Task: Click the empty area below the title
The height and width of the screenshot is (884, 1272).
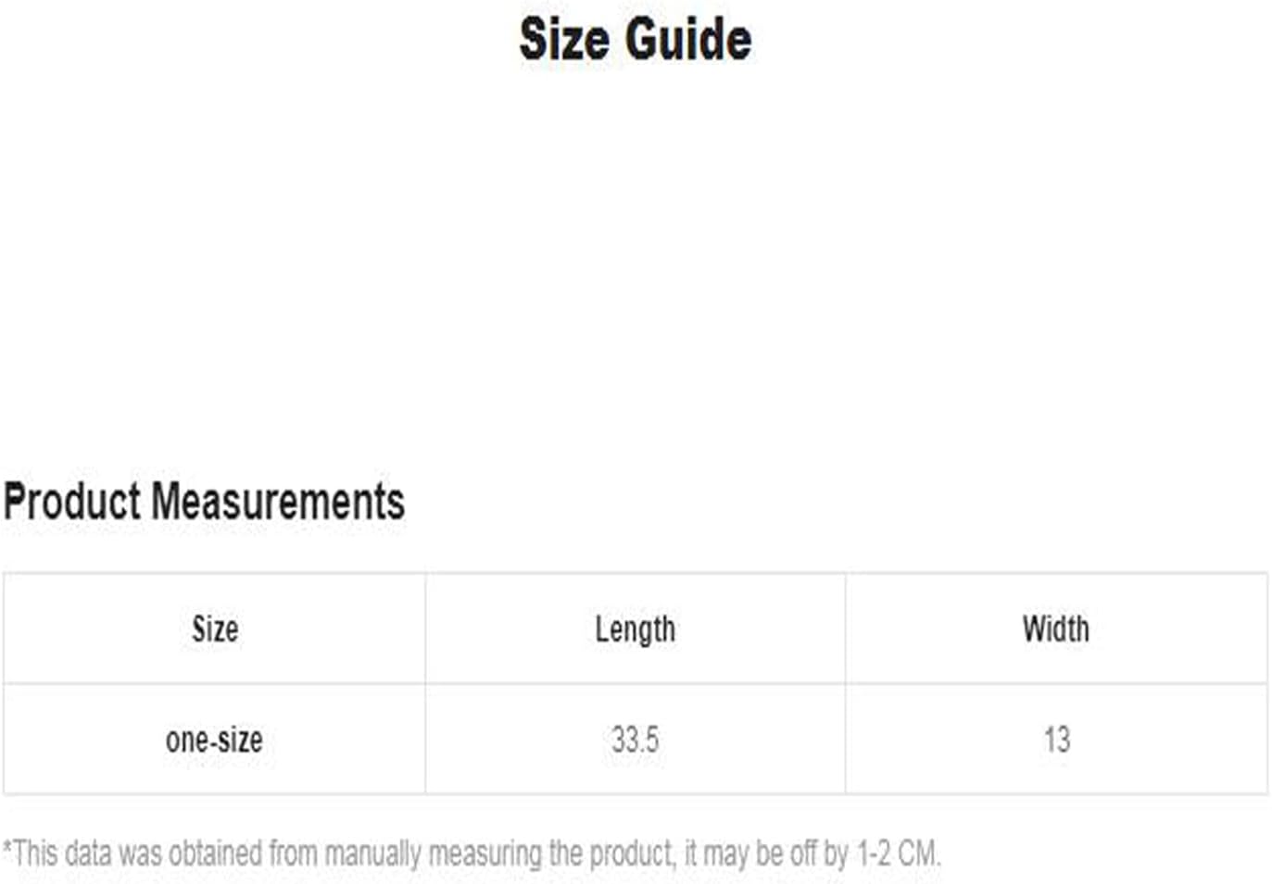Action: [x=636, y=268]
